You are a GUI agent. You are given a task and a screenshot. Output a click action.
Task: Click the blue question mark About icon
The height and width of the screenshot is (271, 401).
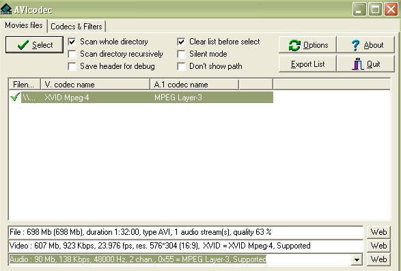click(x=355, y=45)
